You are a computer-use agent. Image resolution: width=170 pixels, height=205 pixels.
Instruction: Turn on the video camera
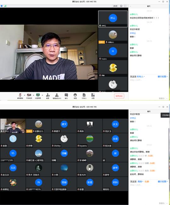[29, 96]
